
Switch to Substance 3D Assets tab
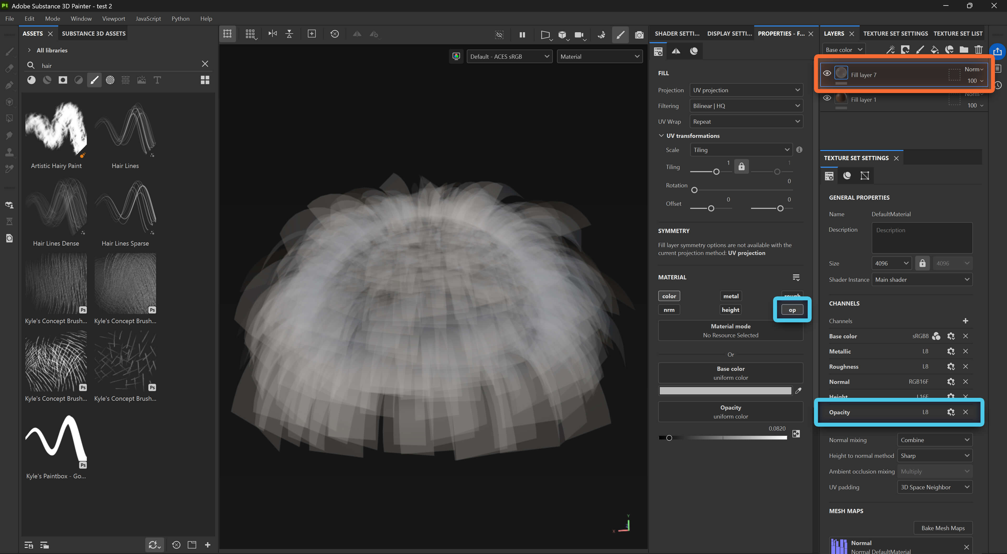(94, 34)
